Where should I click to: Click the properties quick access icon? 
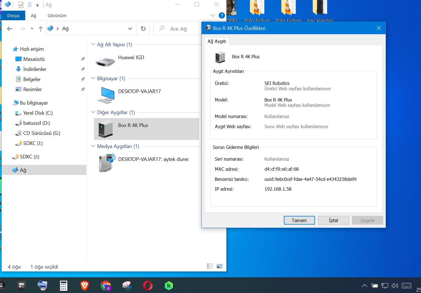[21, 5]
